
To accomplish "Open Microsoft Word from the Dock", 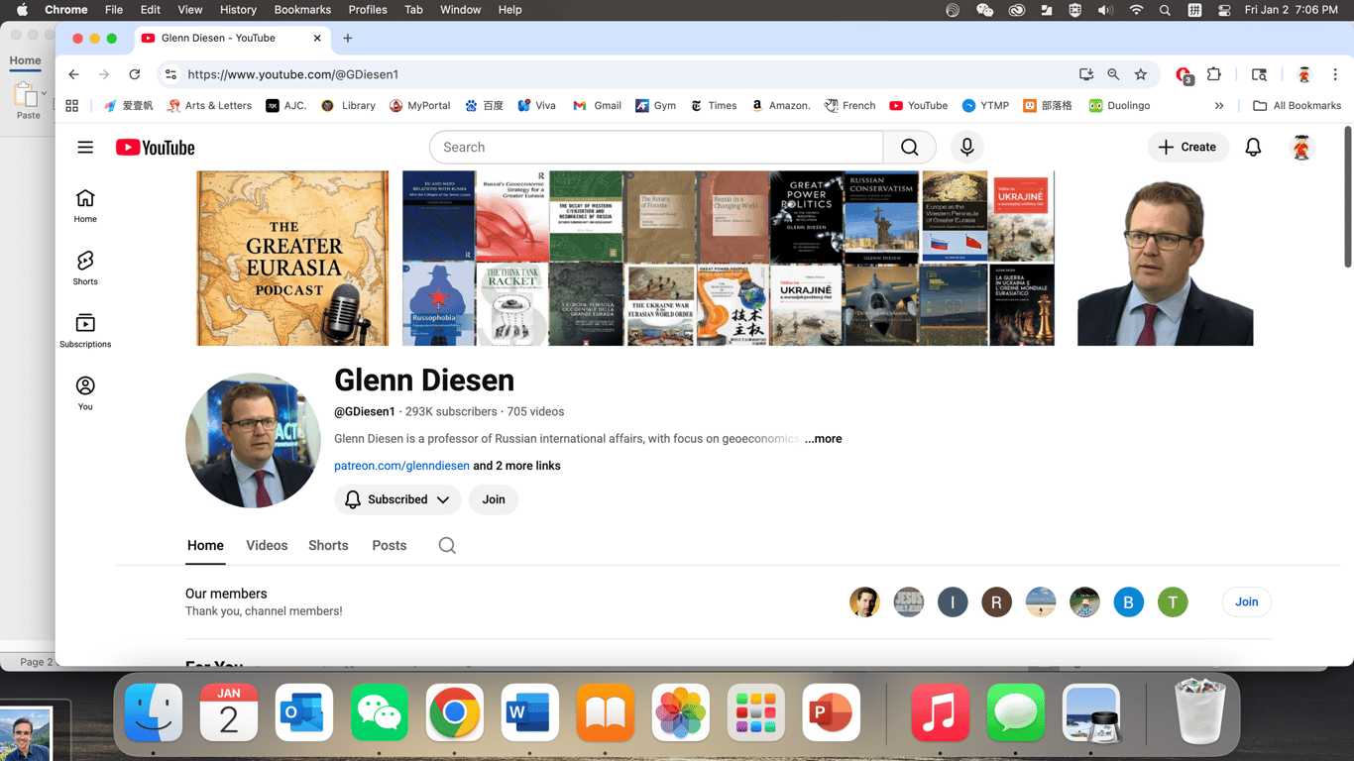I will tap(530, 712).
